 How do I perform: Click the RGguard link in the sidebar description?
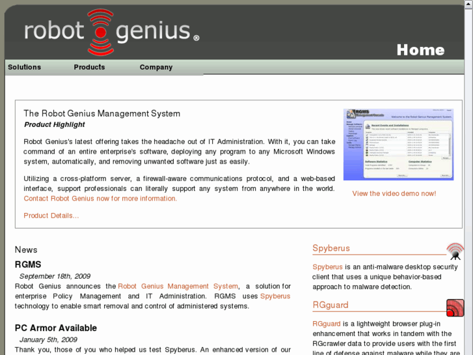pos(327,324)
